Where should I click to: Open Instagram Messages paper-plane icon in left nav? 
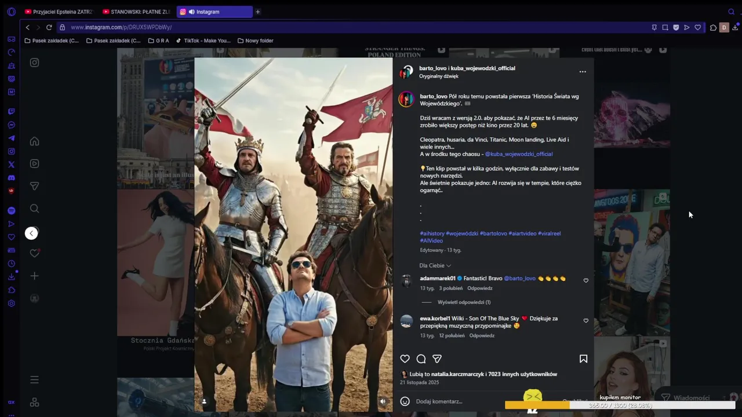point(35,186)
